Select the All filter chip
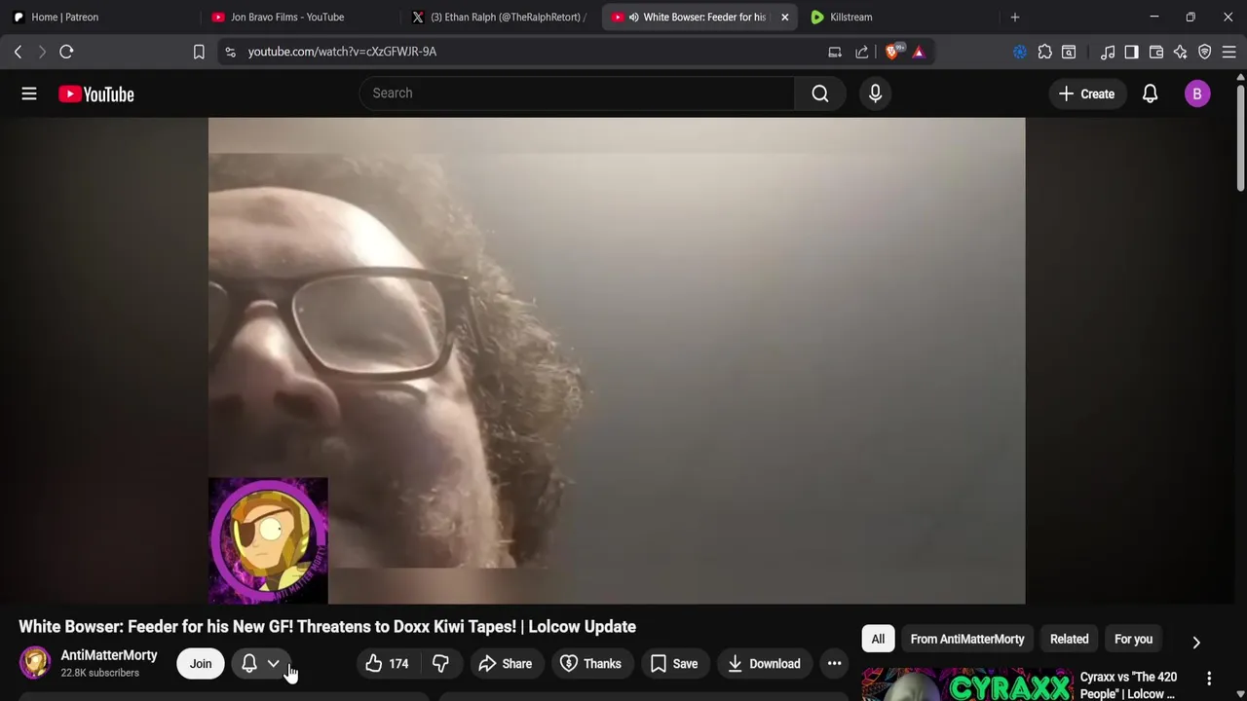The height and width of the screenshot is (701, 1247). (878, 640)
